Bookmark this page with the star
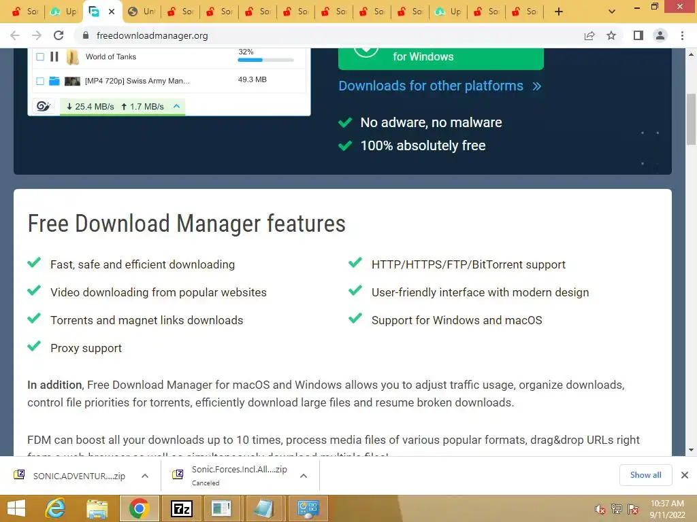697x522 pixels. (x=611, y=35)
